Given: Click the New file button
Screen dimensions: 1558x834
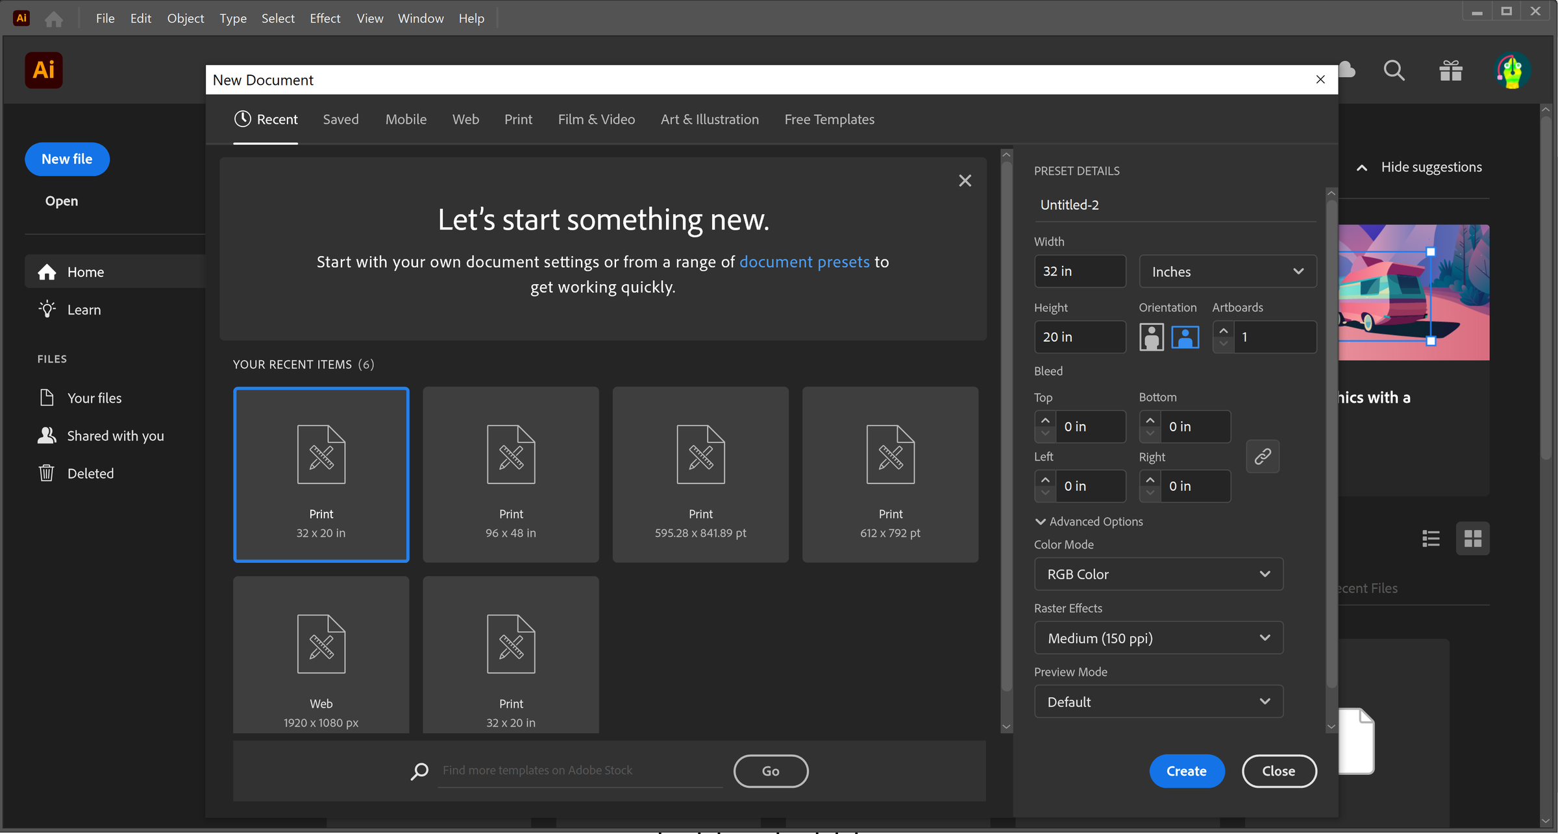Looking at the screenshot, I should [x=67, y=159].
